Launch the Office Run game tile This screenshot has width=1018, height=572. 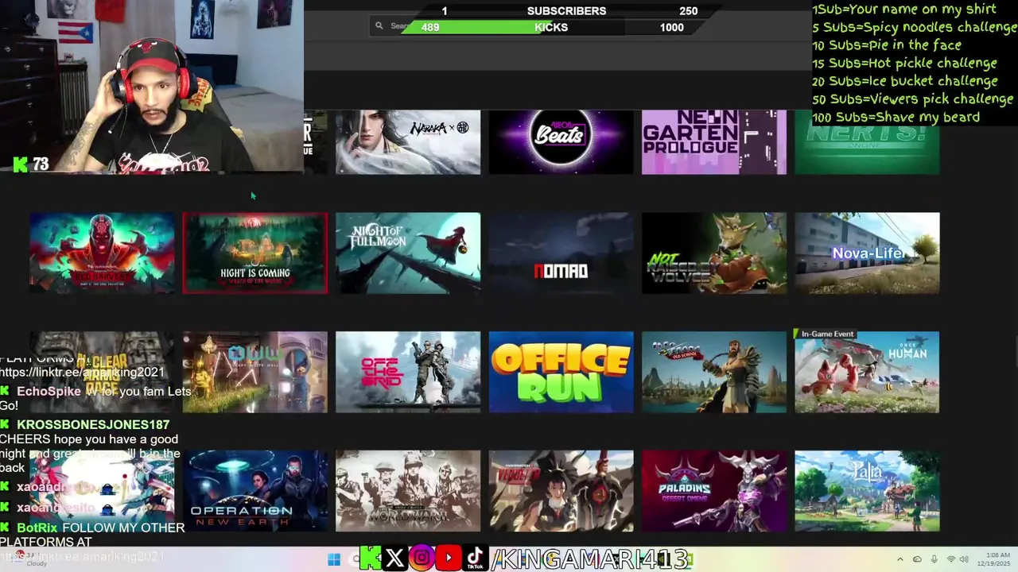(x=561, y=372)
